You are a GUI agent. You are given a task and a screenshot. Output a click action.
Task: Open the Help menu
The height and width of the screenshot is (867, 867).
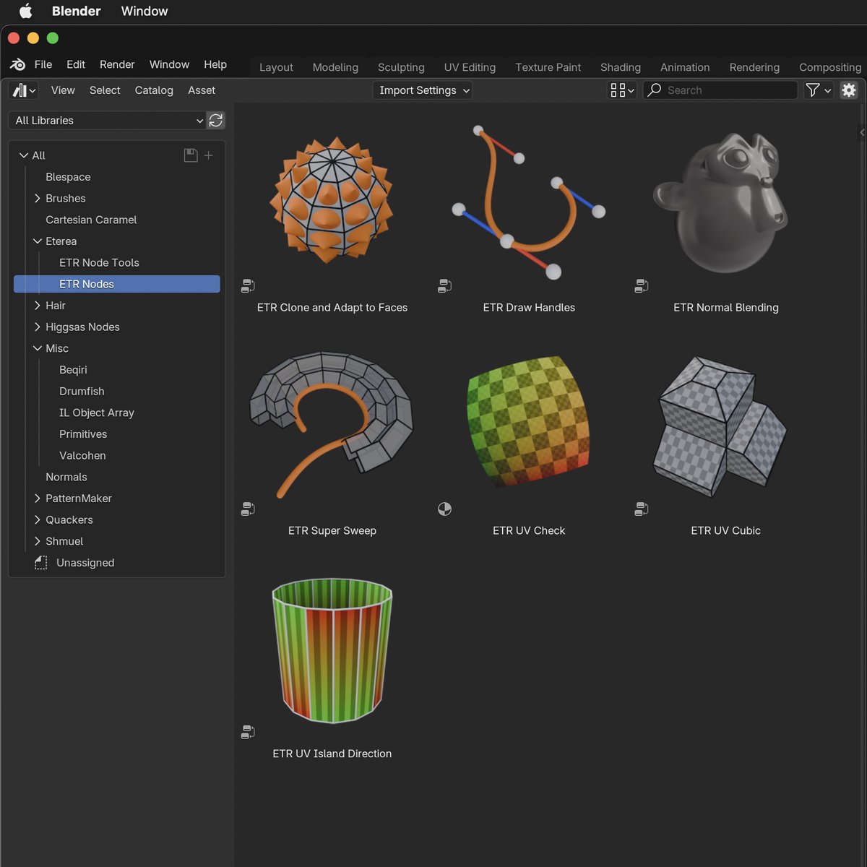pos(215,64)
